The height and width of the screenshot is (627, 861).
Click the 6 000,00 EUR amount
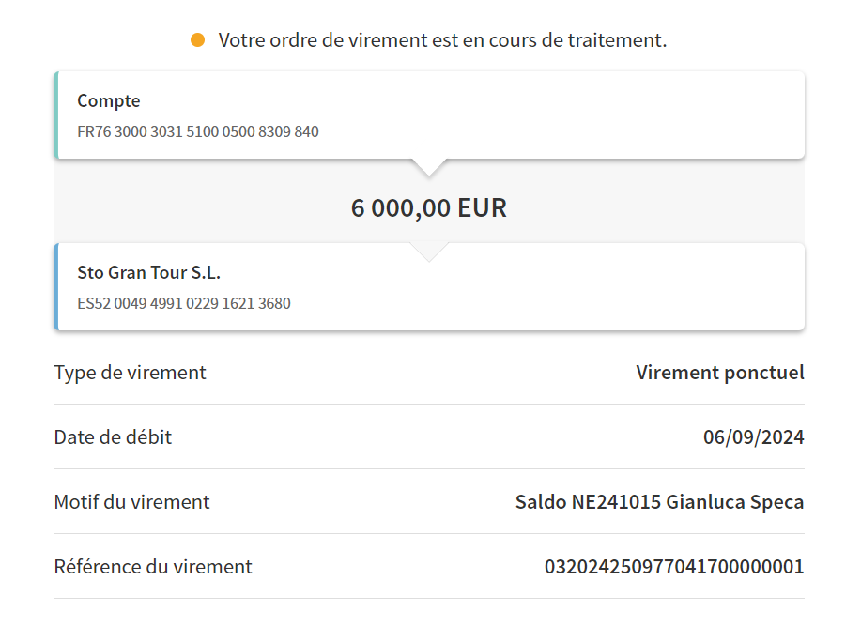click(x=429, y=208)
